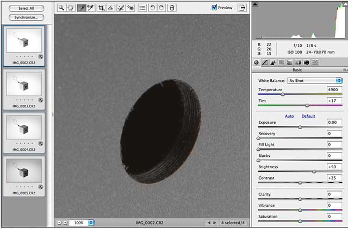Click the settings badge on IMG_0004.CR2
The height and width of the screenshot is (229, 348).
41,143
